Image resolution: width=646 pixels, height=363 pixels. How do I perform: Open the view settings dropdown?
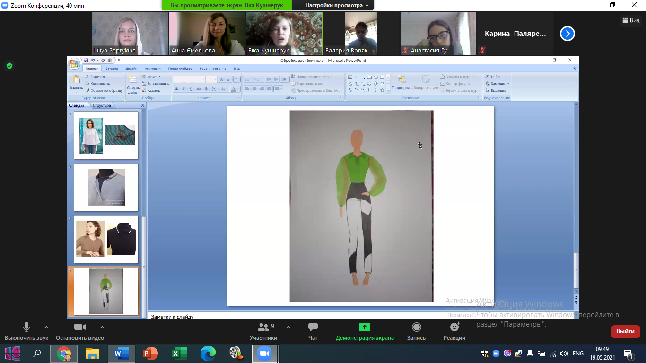point(337,5)
